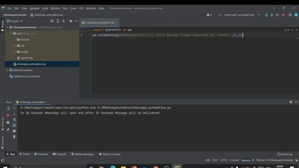
Task: Click the warnings indicator in editor
Action: click(286, 30)
